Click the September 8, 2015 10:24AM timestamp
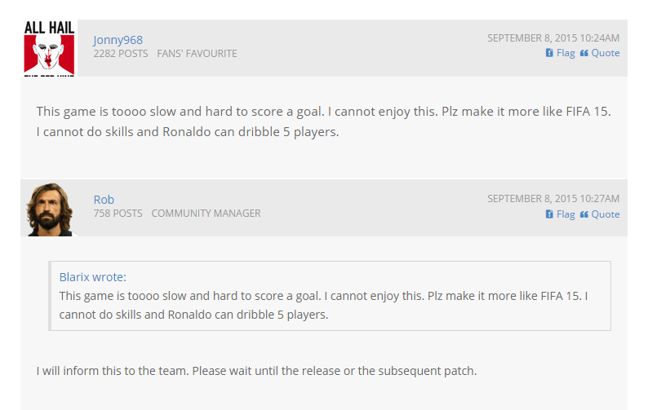The width and height of the screenshot is (648, 410). [553, 37]
